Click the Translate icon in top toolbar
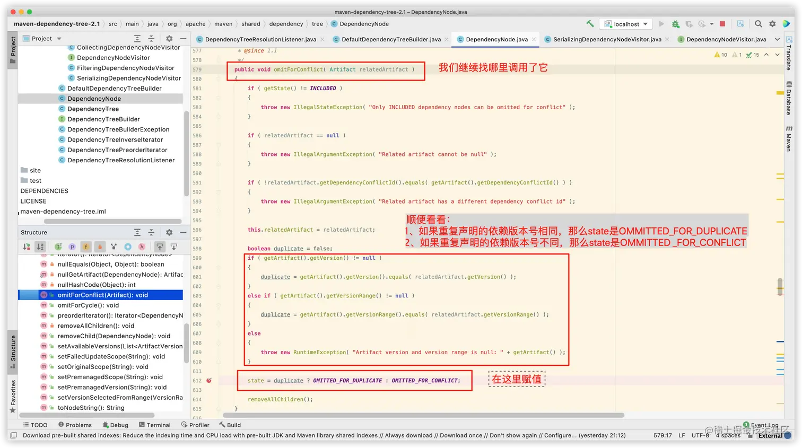 (x=740, y=24)
